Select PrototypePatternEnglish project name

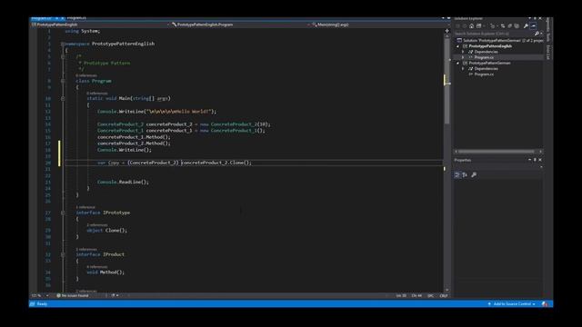pos(490,46)
